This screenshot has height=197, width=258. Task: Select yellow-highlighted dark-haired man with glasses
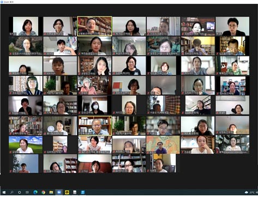(95, 26)
